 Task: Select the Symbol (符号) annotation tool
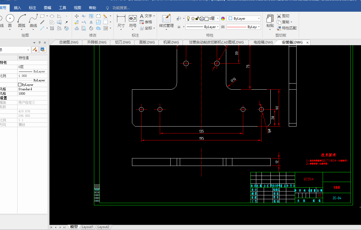[133, 19]
